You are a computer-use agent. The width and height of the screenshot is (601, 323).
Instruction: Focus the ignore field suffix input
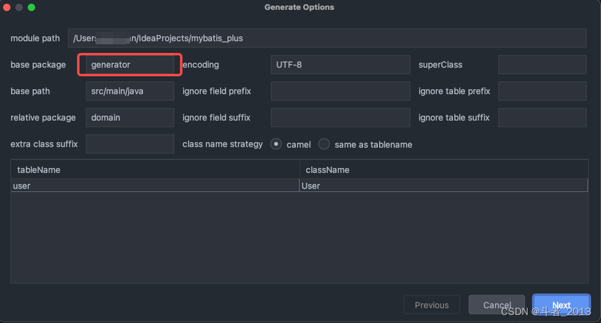pos(340,118)
